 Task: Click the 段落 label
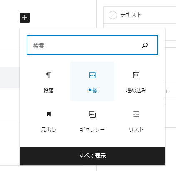[x=49, y=91]
